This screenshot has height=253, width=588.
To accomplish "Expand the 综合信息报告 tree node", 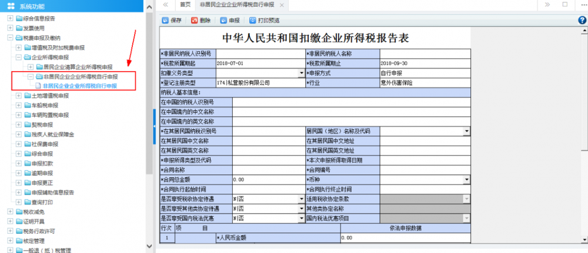I will coord(10,18).
